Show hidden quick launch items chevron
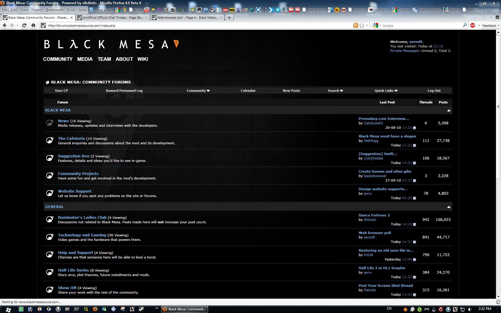The width and height of the screenshot is (501, 313). coord(157,308)
